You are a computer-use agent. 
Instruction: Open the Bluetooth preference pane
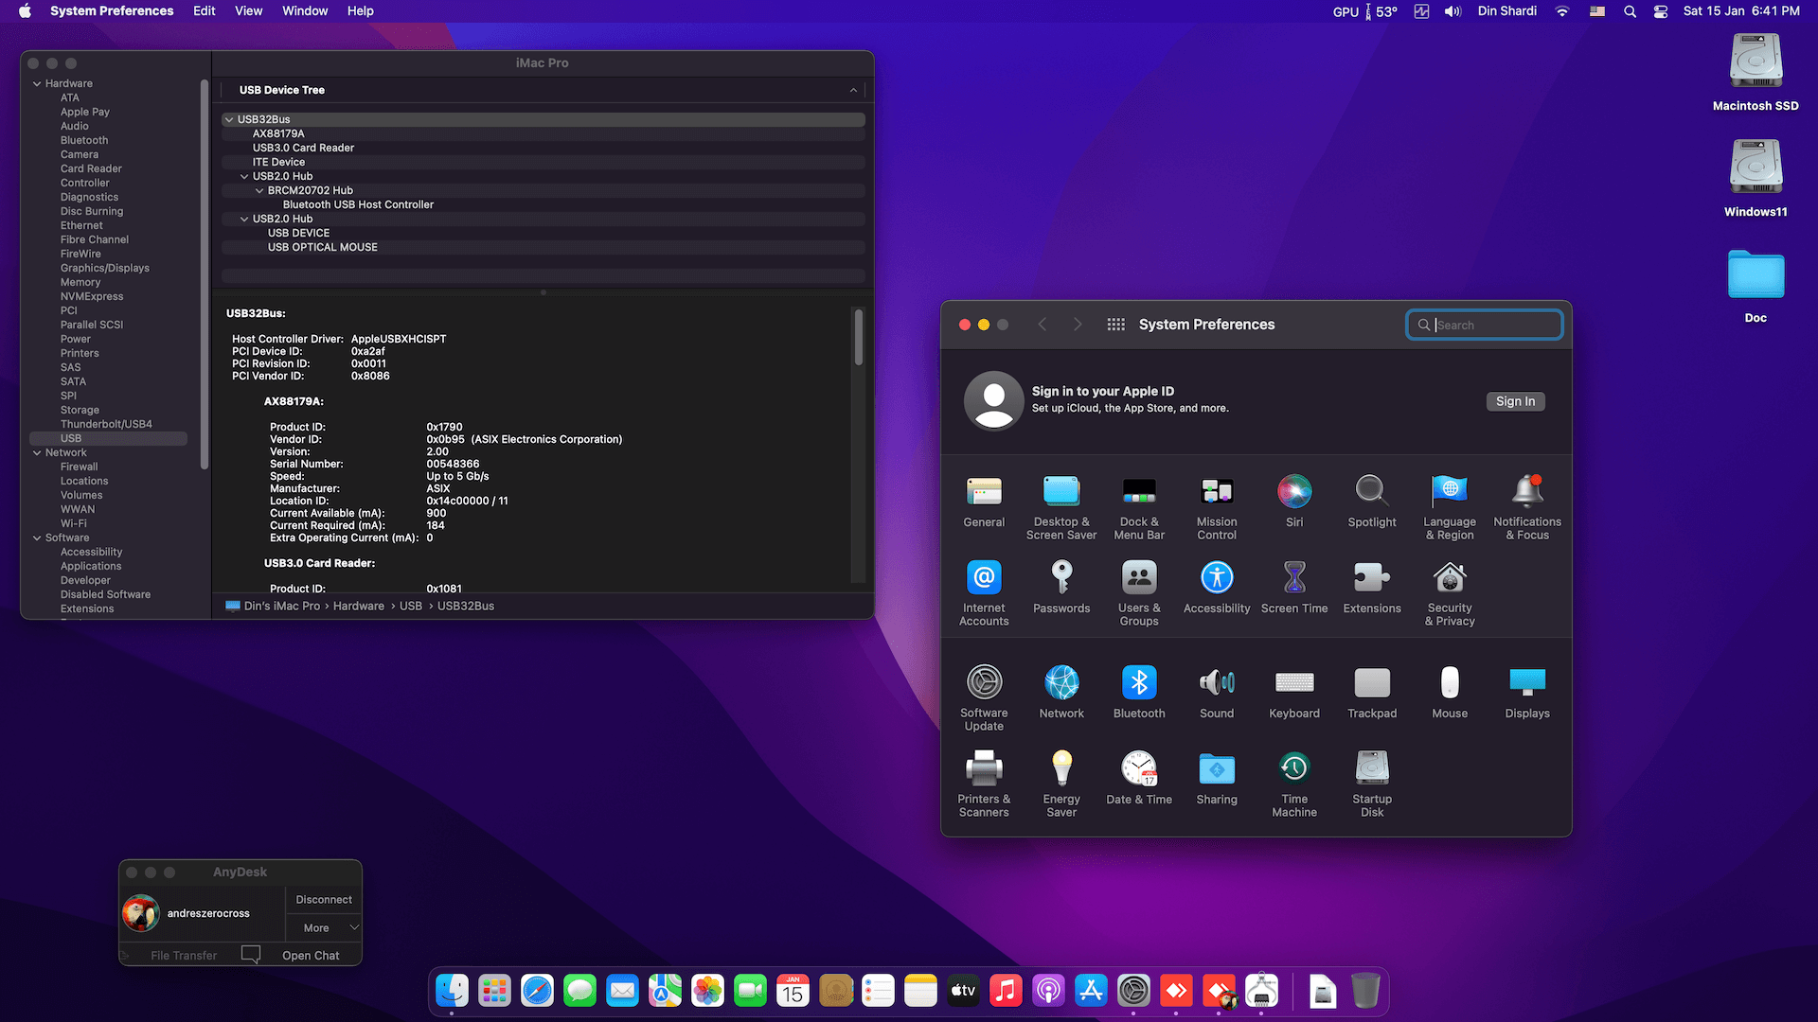[1139, 692]
